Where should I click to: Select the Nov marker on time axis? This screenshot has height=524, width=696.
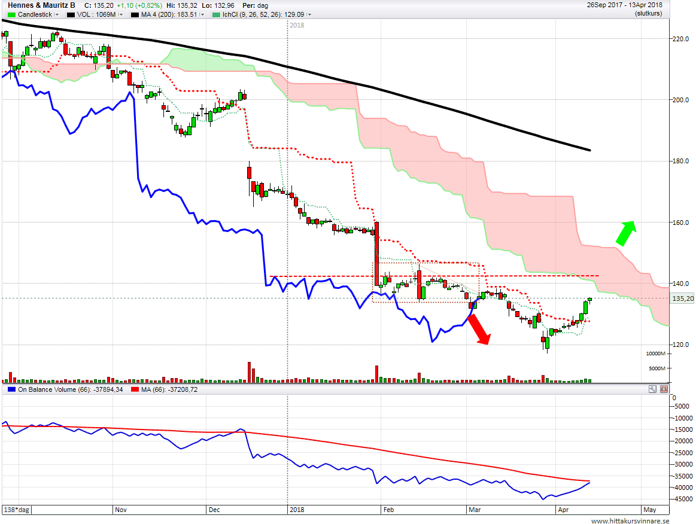(x=121, y=510)
